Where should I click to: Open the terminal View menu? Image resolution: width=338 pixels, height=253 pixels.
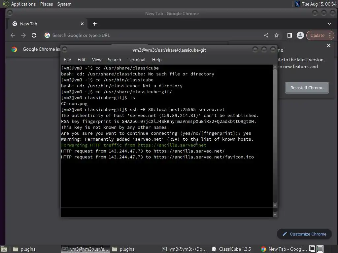pos(97,60)
